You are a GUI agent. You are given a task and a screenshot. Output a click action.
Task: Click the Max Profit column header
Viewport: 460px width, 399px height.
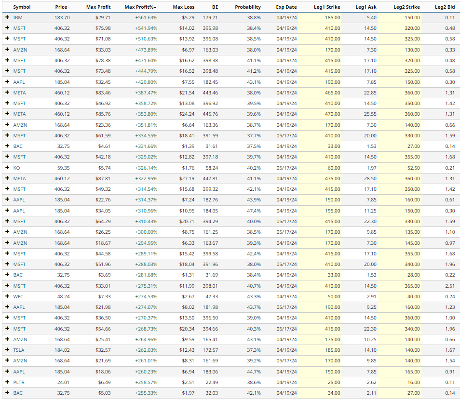click(x=98, y=7)
